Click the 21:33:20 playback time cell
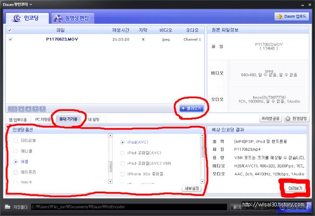Image resolution: width=315 pixels, height=216 pixels. [x=121, y=39]
